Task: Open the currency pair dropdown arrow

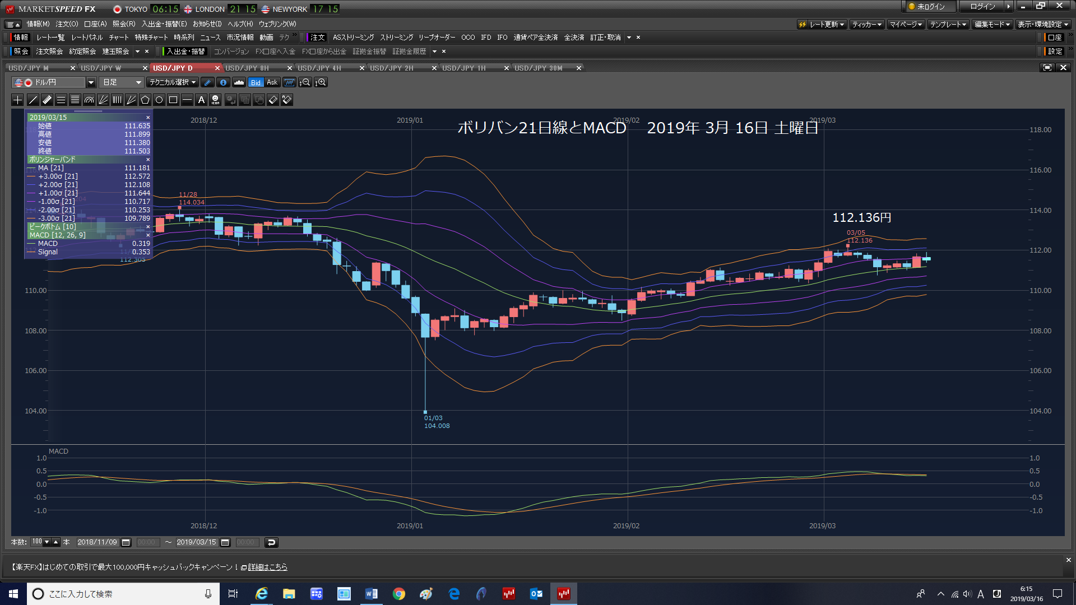Action: pos(91,82)
